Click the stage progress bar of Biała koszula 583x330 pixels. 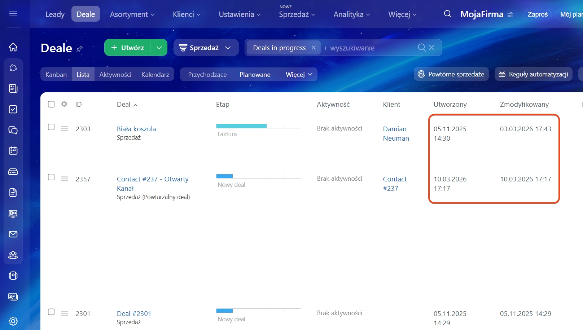[x=258, y=126]
